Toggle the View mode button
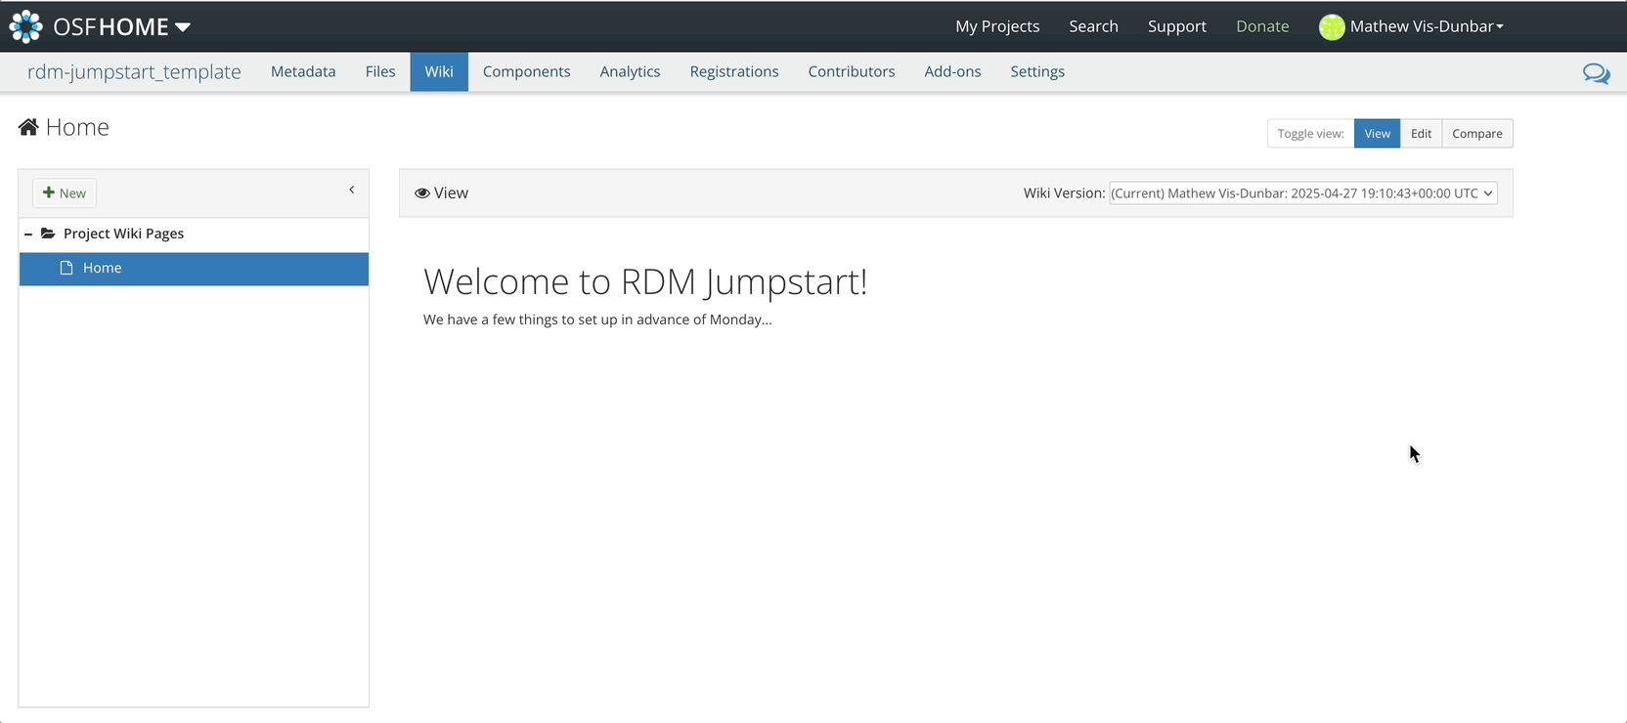The height and width of the screenshot is (723, 1627). click(x=1377, y=134)
